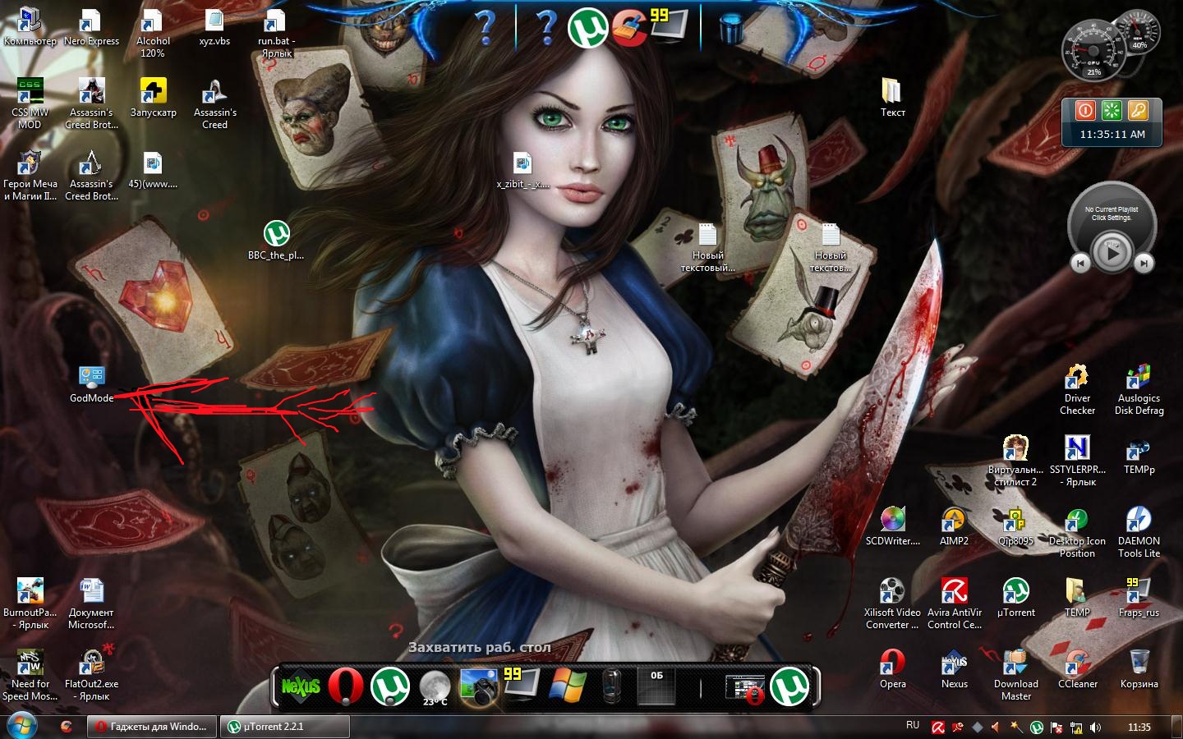Open the DAEMON Tools Lite shortcut
Screen dimensions: 1183x739
tap(1139, 521)
